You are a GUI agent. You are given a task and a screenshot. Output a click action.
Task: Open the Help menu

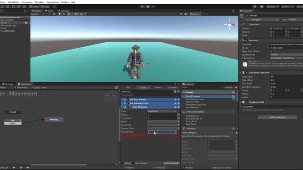[73, 2]
